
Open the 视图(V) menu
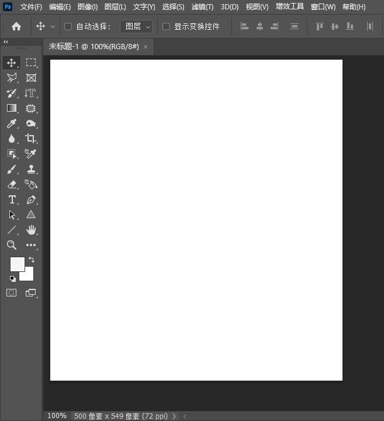[x=257, y=6]
